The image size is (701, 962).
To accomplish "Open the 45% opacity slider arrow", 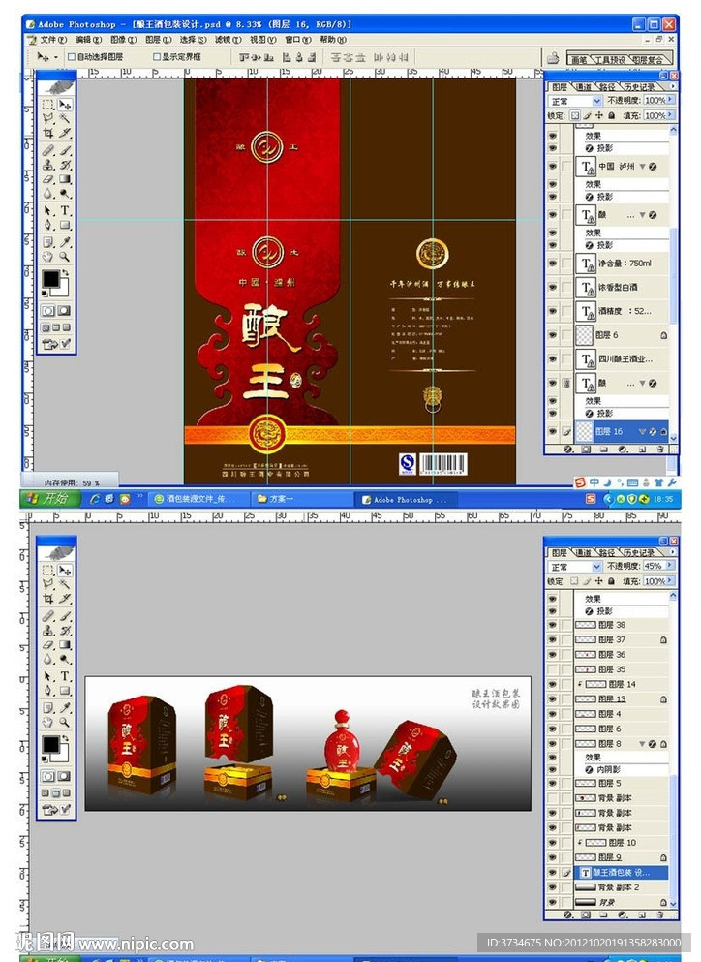I will point(670,566).
